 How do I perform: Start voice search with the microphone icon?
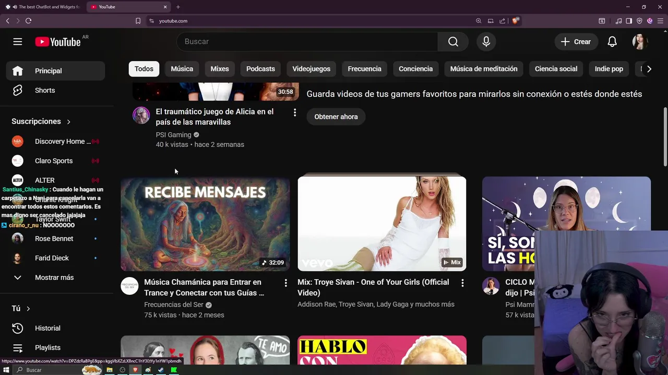486,42
